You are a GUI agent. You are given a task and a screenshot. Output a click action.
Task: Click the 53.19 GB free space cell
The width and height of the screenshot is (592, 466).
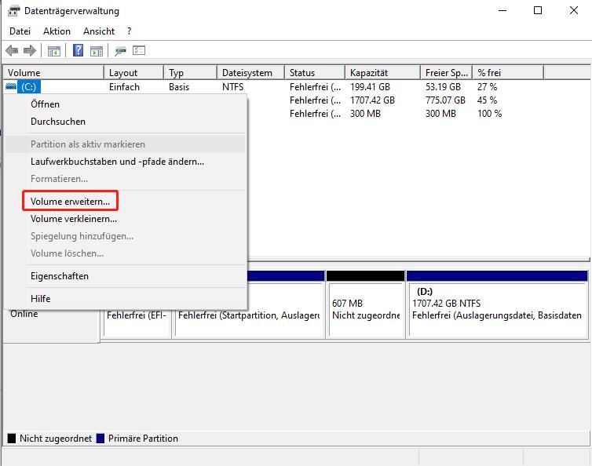444,87
